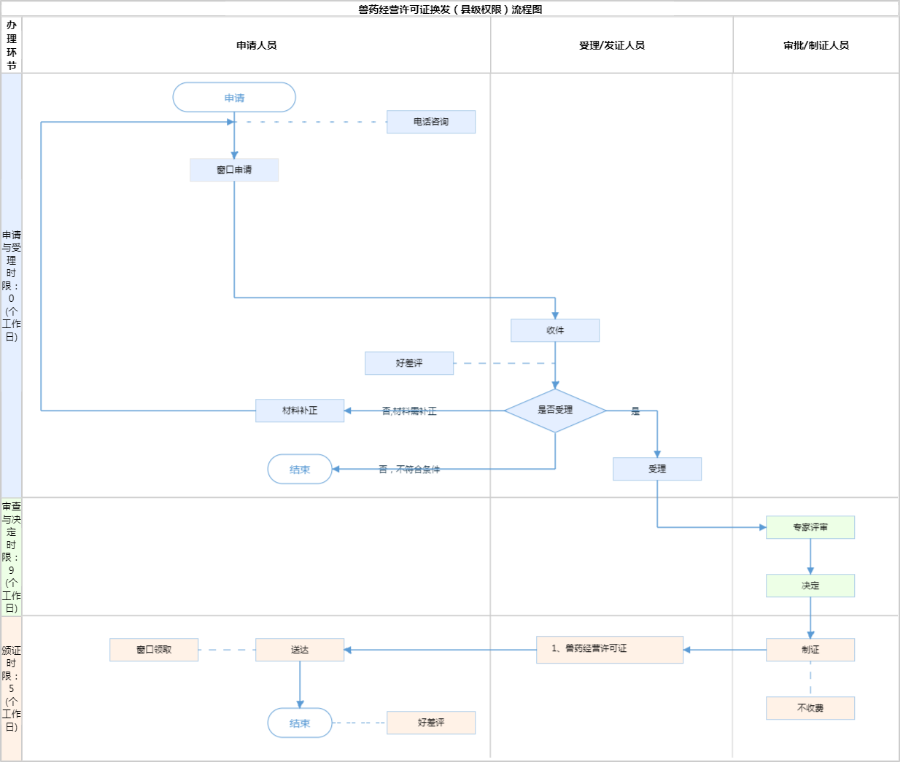Select the 专家评审 box
This screenshot has width=903, height=762.
pyautogui.click(x=810, y=527)
